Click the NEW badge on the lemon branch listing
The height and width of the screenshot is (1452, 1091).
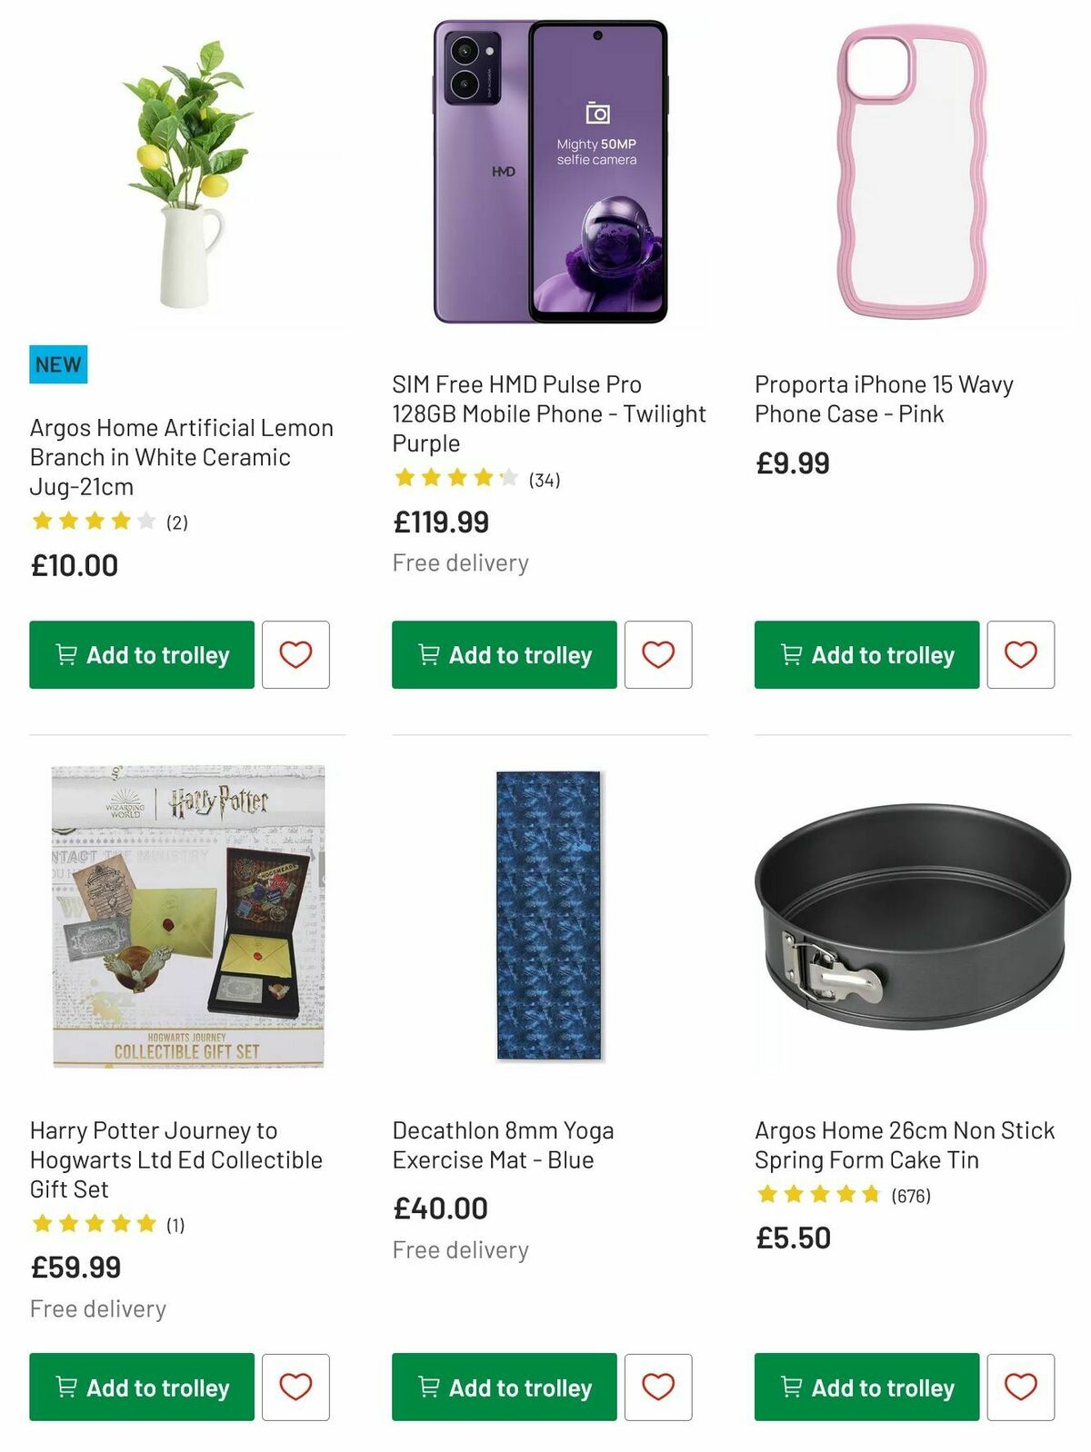coord(58,363)
